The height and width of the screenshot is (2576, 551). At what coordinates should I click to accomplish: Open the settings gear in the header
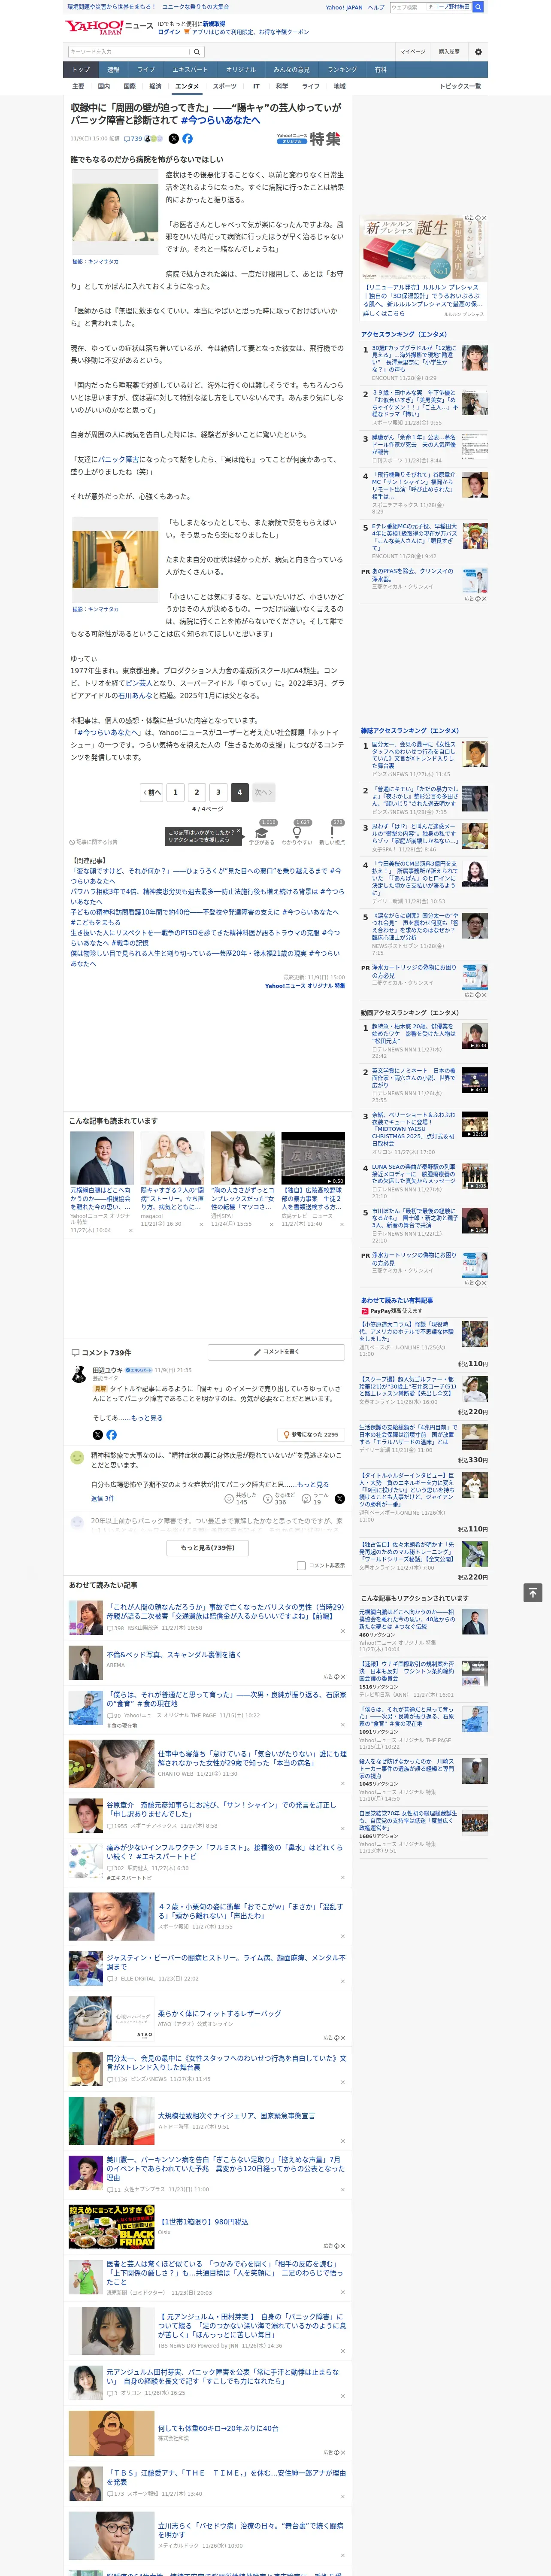478,52
